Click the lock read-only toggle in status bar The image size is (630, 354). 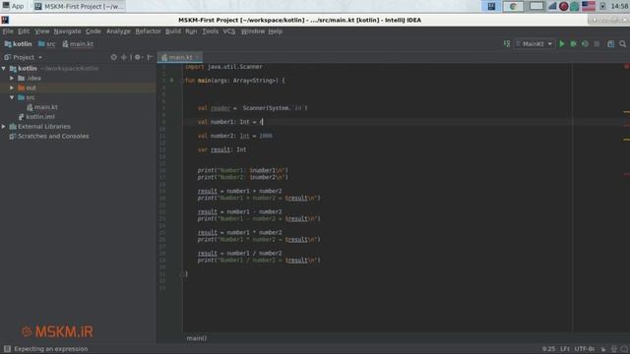click(603, 349)
